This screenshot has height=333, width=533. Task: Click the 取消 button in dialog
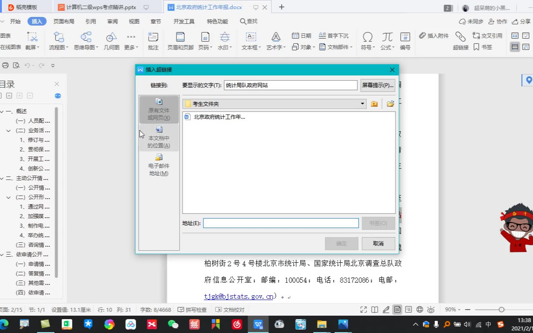(x=378, y=244)
